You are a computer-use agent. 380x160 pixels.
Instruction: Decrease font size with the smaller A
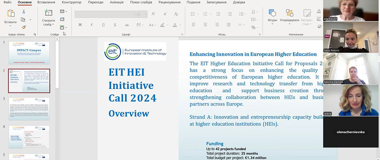click(x=165, y=14)
